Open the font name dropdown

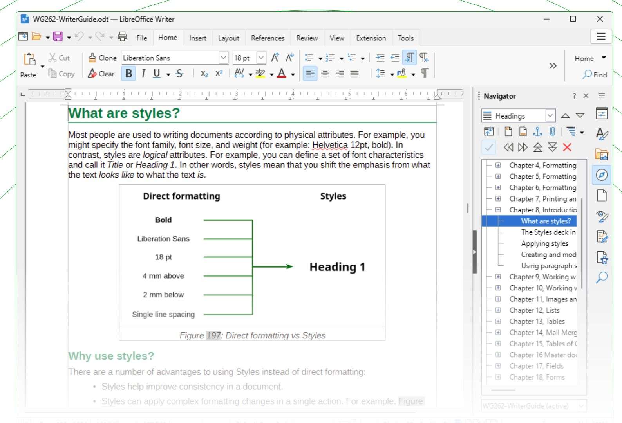[223, 58]
